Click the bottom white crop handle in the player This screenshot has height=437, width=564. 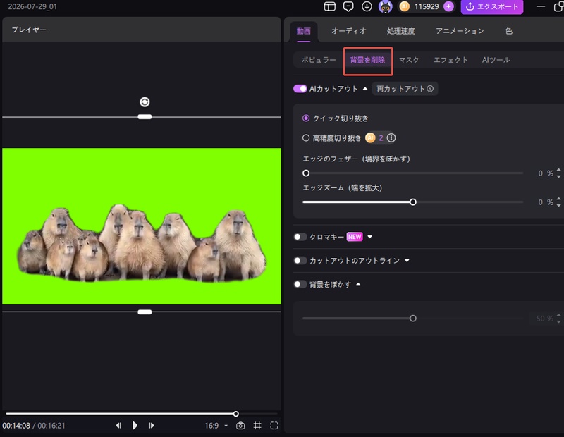145,312
